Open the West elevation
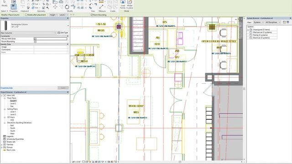This screenshot has height=164, width=292. click(12, 133)
